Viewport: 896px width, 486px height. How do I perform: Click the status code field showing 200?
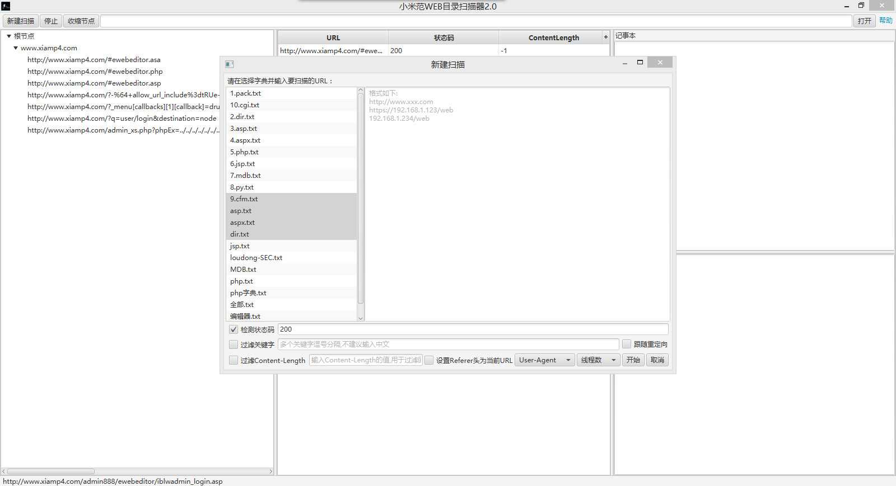(x=473, y=329)
